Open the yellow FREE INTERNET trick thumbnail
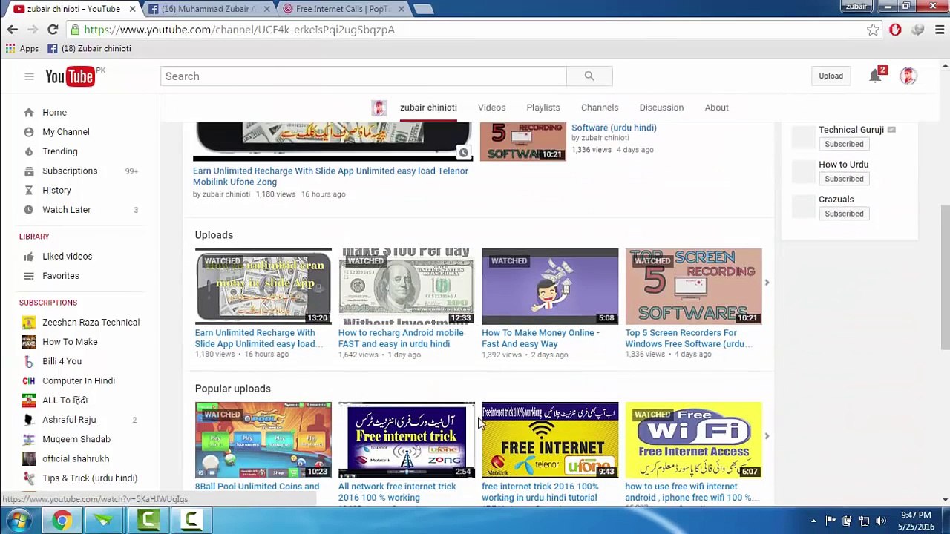 (550, 440)
